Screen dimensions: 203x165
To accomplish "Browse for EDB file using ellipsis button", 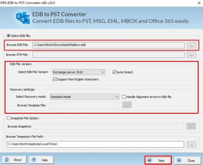I will (x=191, y=45).
